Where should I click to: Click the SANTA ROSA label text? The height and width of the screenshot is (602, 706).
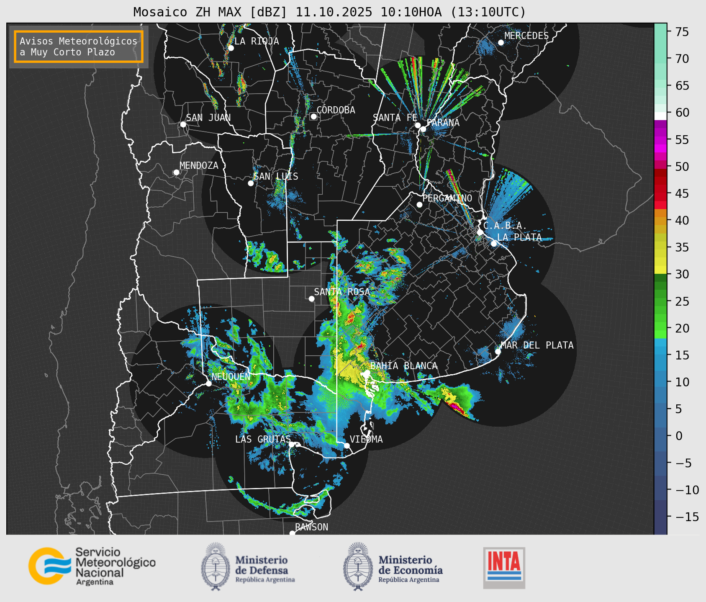(342, 292)
